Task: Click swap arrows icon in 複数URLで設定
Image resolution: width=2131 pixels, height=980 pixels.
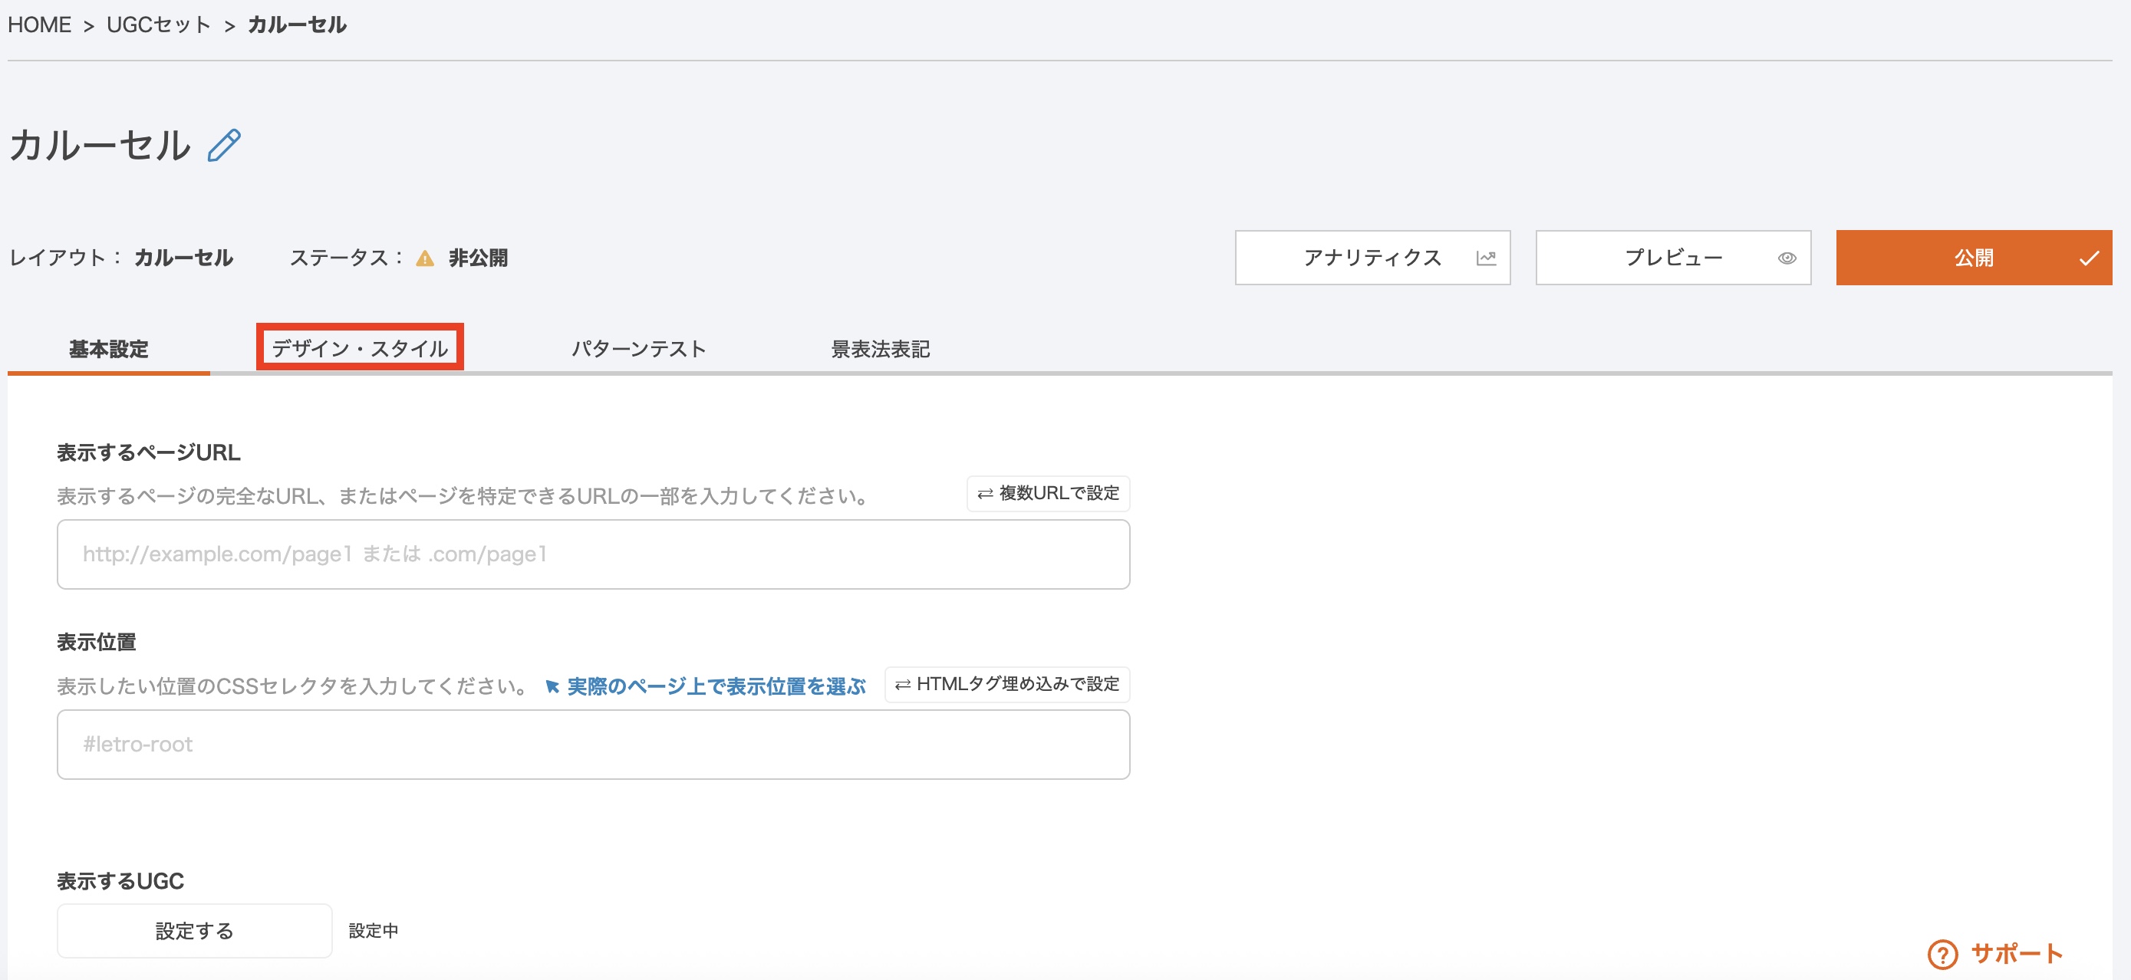Action: coord(984,494)
